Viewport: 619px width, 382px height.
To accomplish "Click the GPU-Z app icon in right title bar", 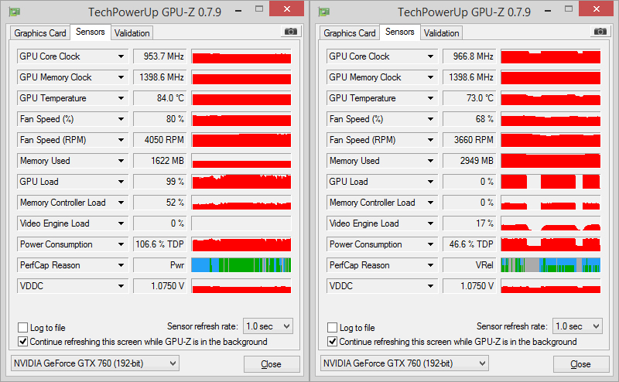I will pos(324,12).
